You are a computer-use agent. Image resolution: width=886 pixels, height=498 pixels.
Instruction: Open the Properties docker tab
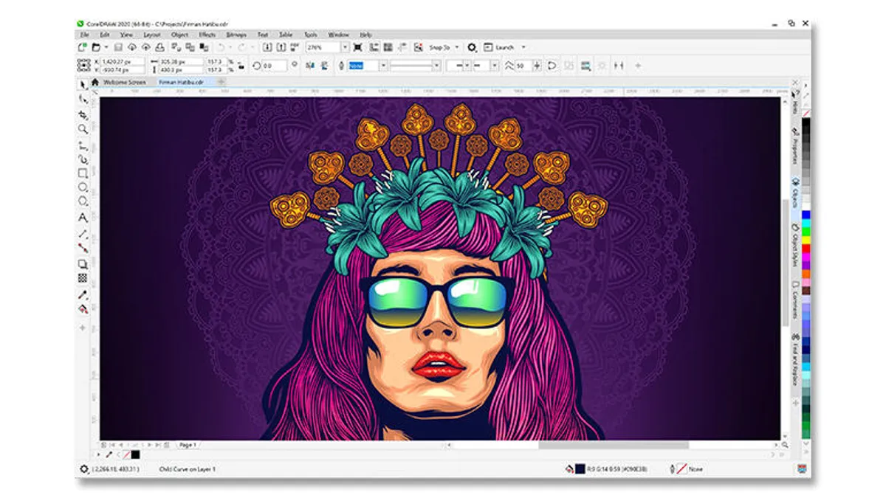(x=795, y=148)
